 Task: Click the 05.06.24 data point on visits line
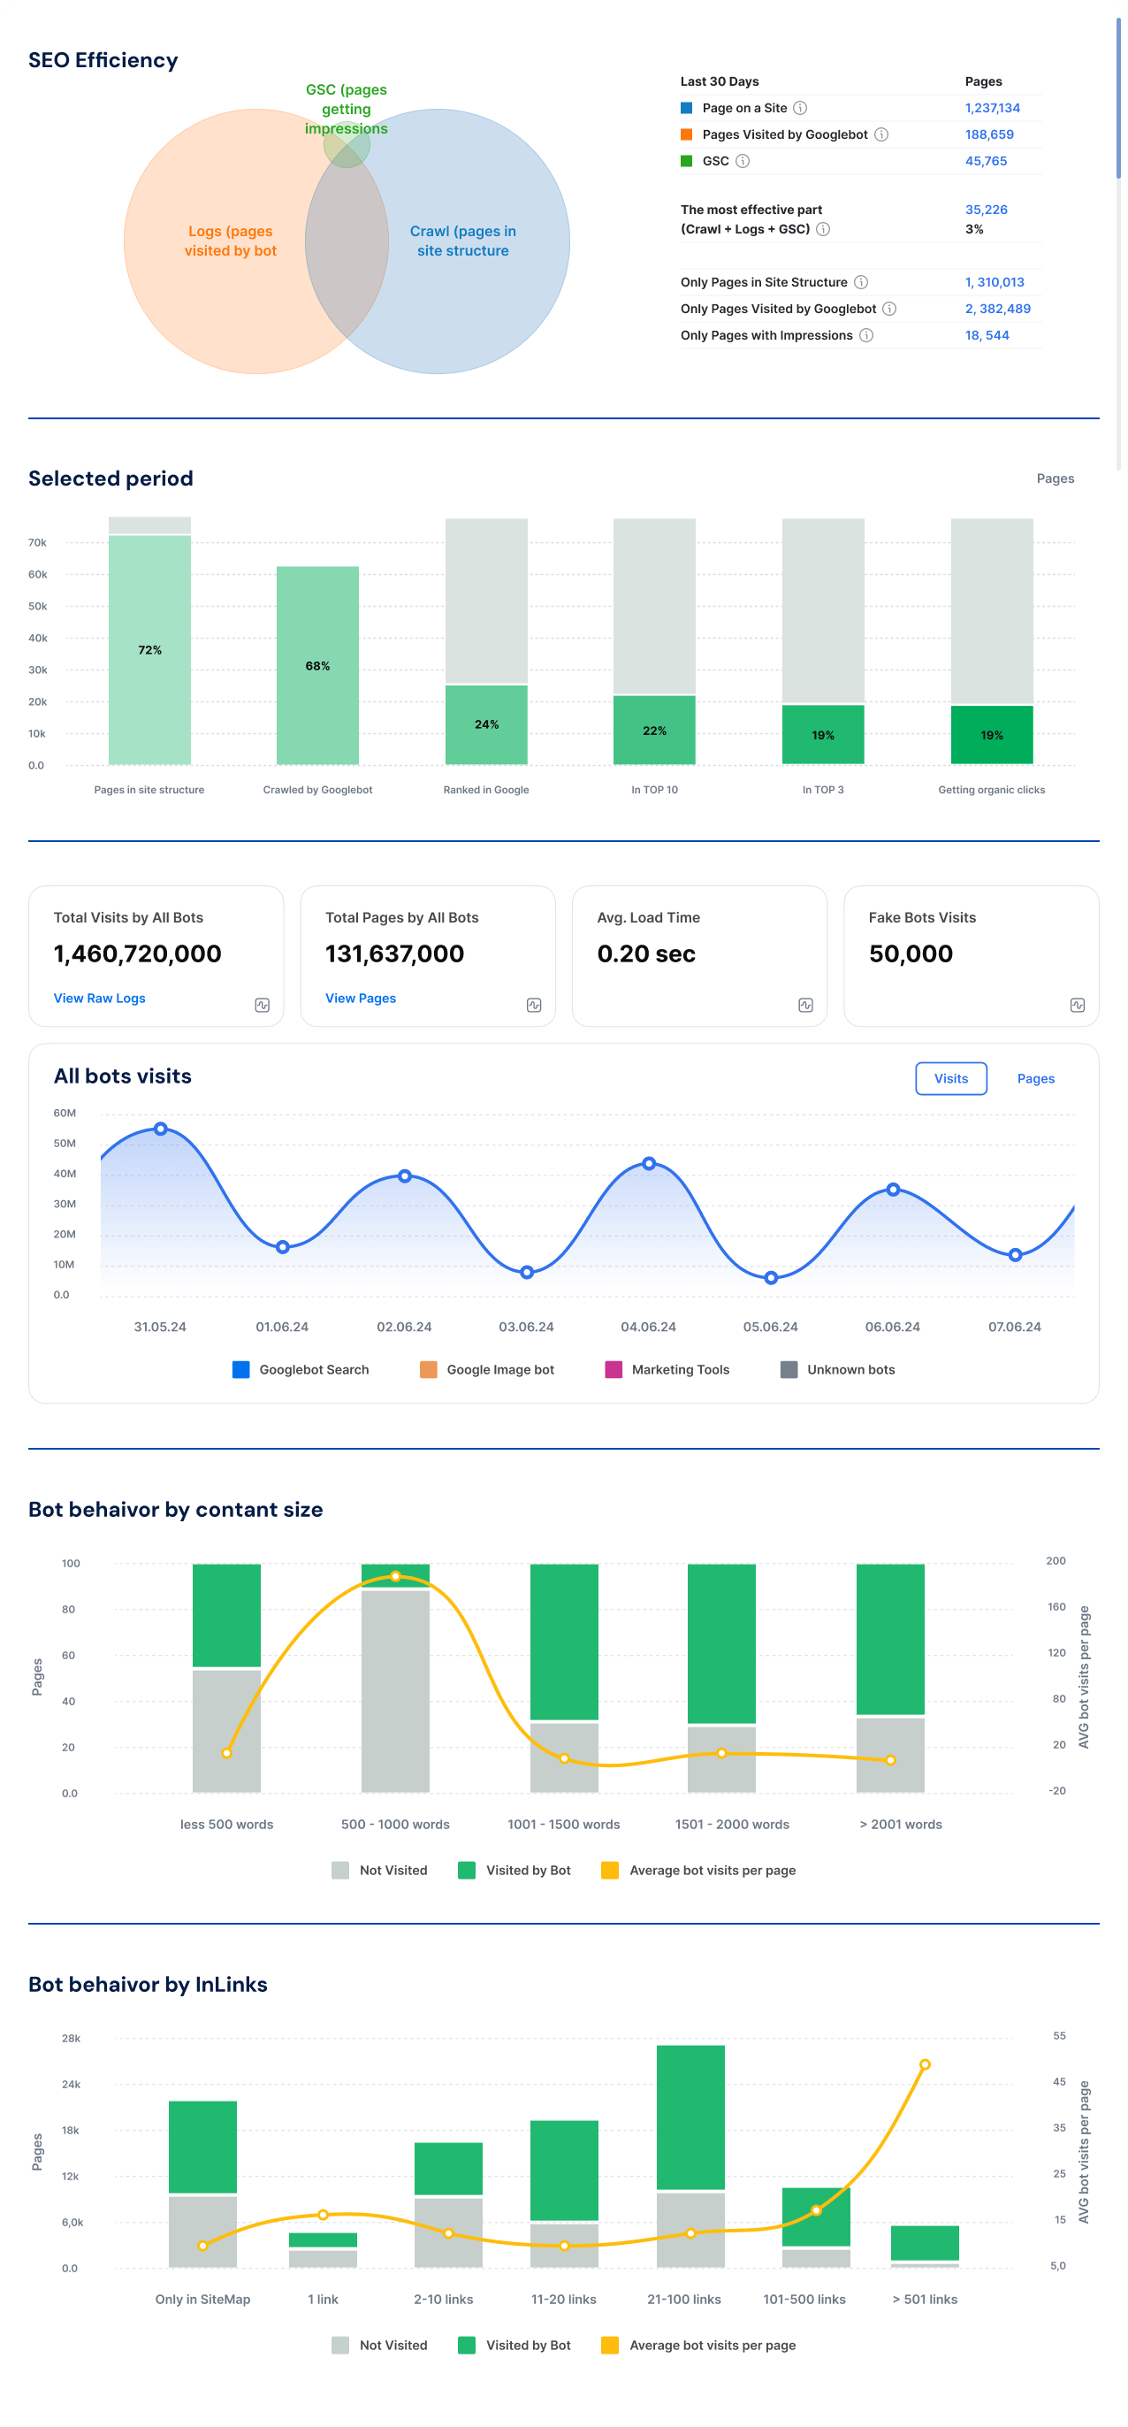(771, 1279)
